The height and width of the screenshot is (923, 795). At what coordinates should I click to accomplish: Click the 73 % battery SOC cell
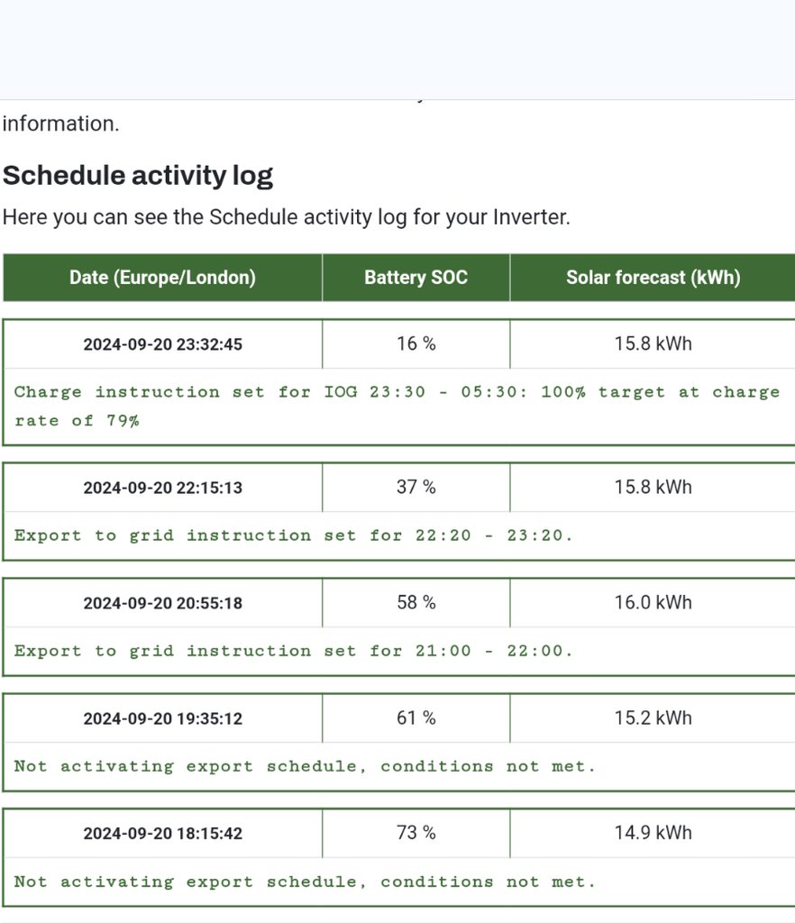pos(416,833)
